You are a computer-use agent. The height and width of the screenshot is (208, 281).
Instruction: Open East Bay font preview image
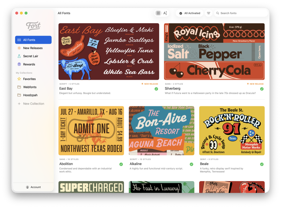tap(109, 52)
